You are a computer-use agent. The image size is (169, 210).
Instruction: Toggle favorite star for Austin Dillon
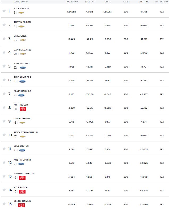click(4, 24)
